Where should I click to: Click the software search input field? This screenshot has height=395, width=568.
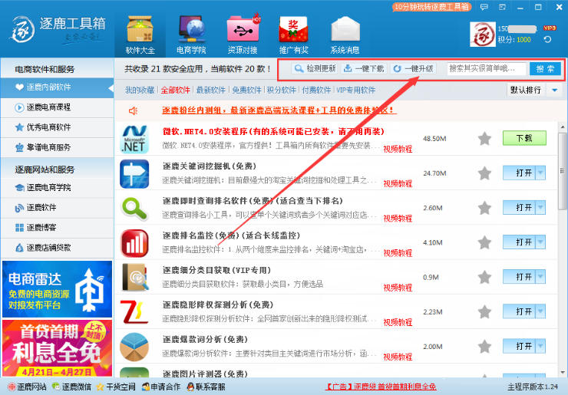(486, 68)
